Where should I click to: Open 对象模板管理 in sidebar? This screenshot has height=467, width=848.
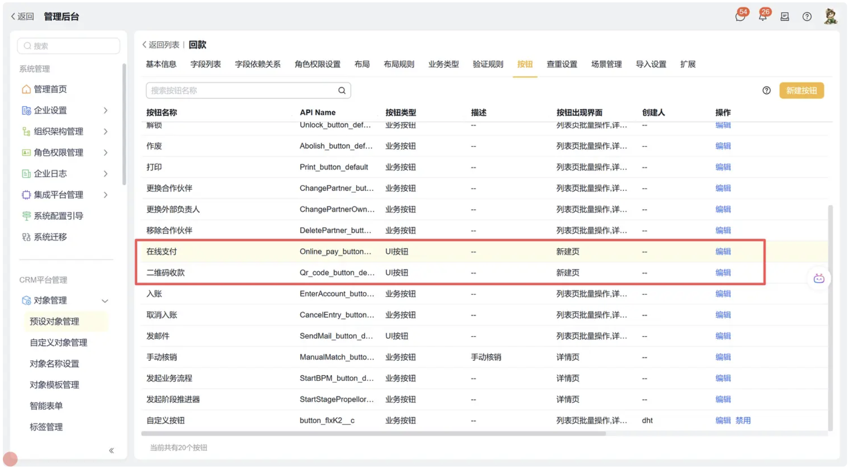[x=54, y=385]
